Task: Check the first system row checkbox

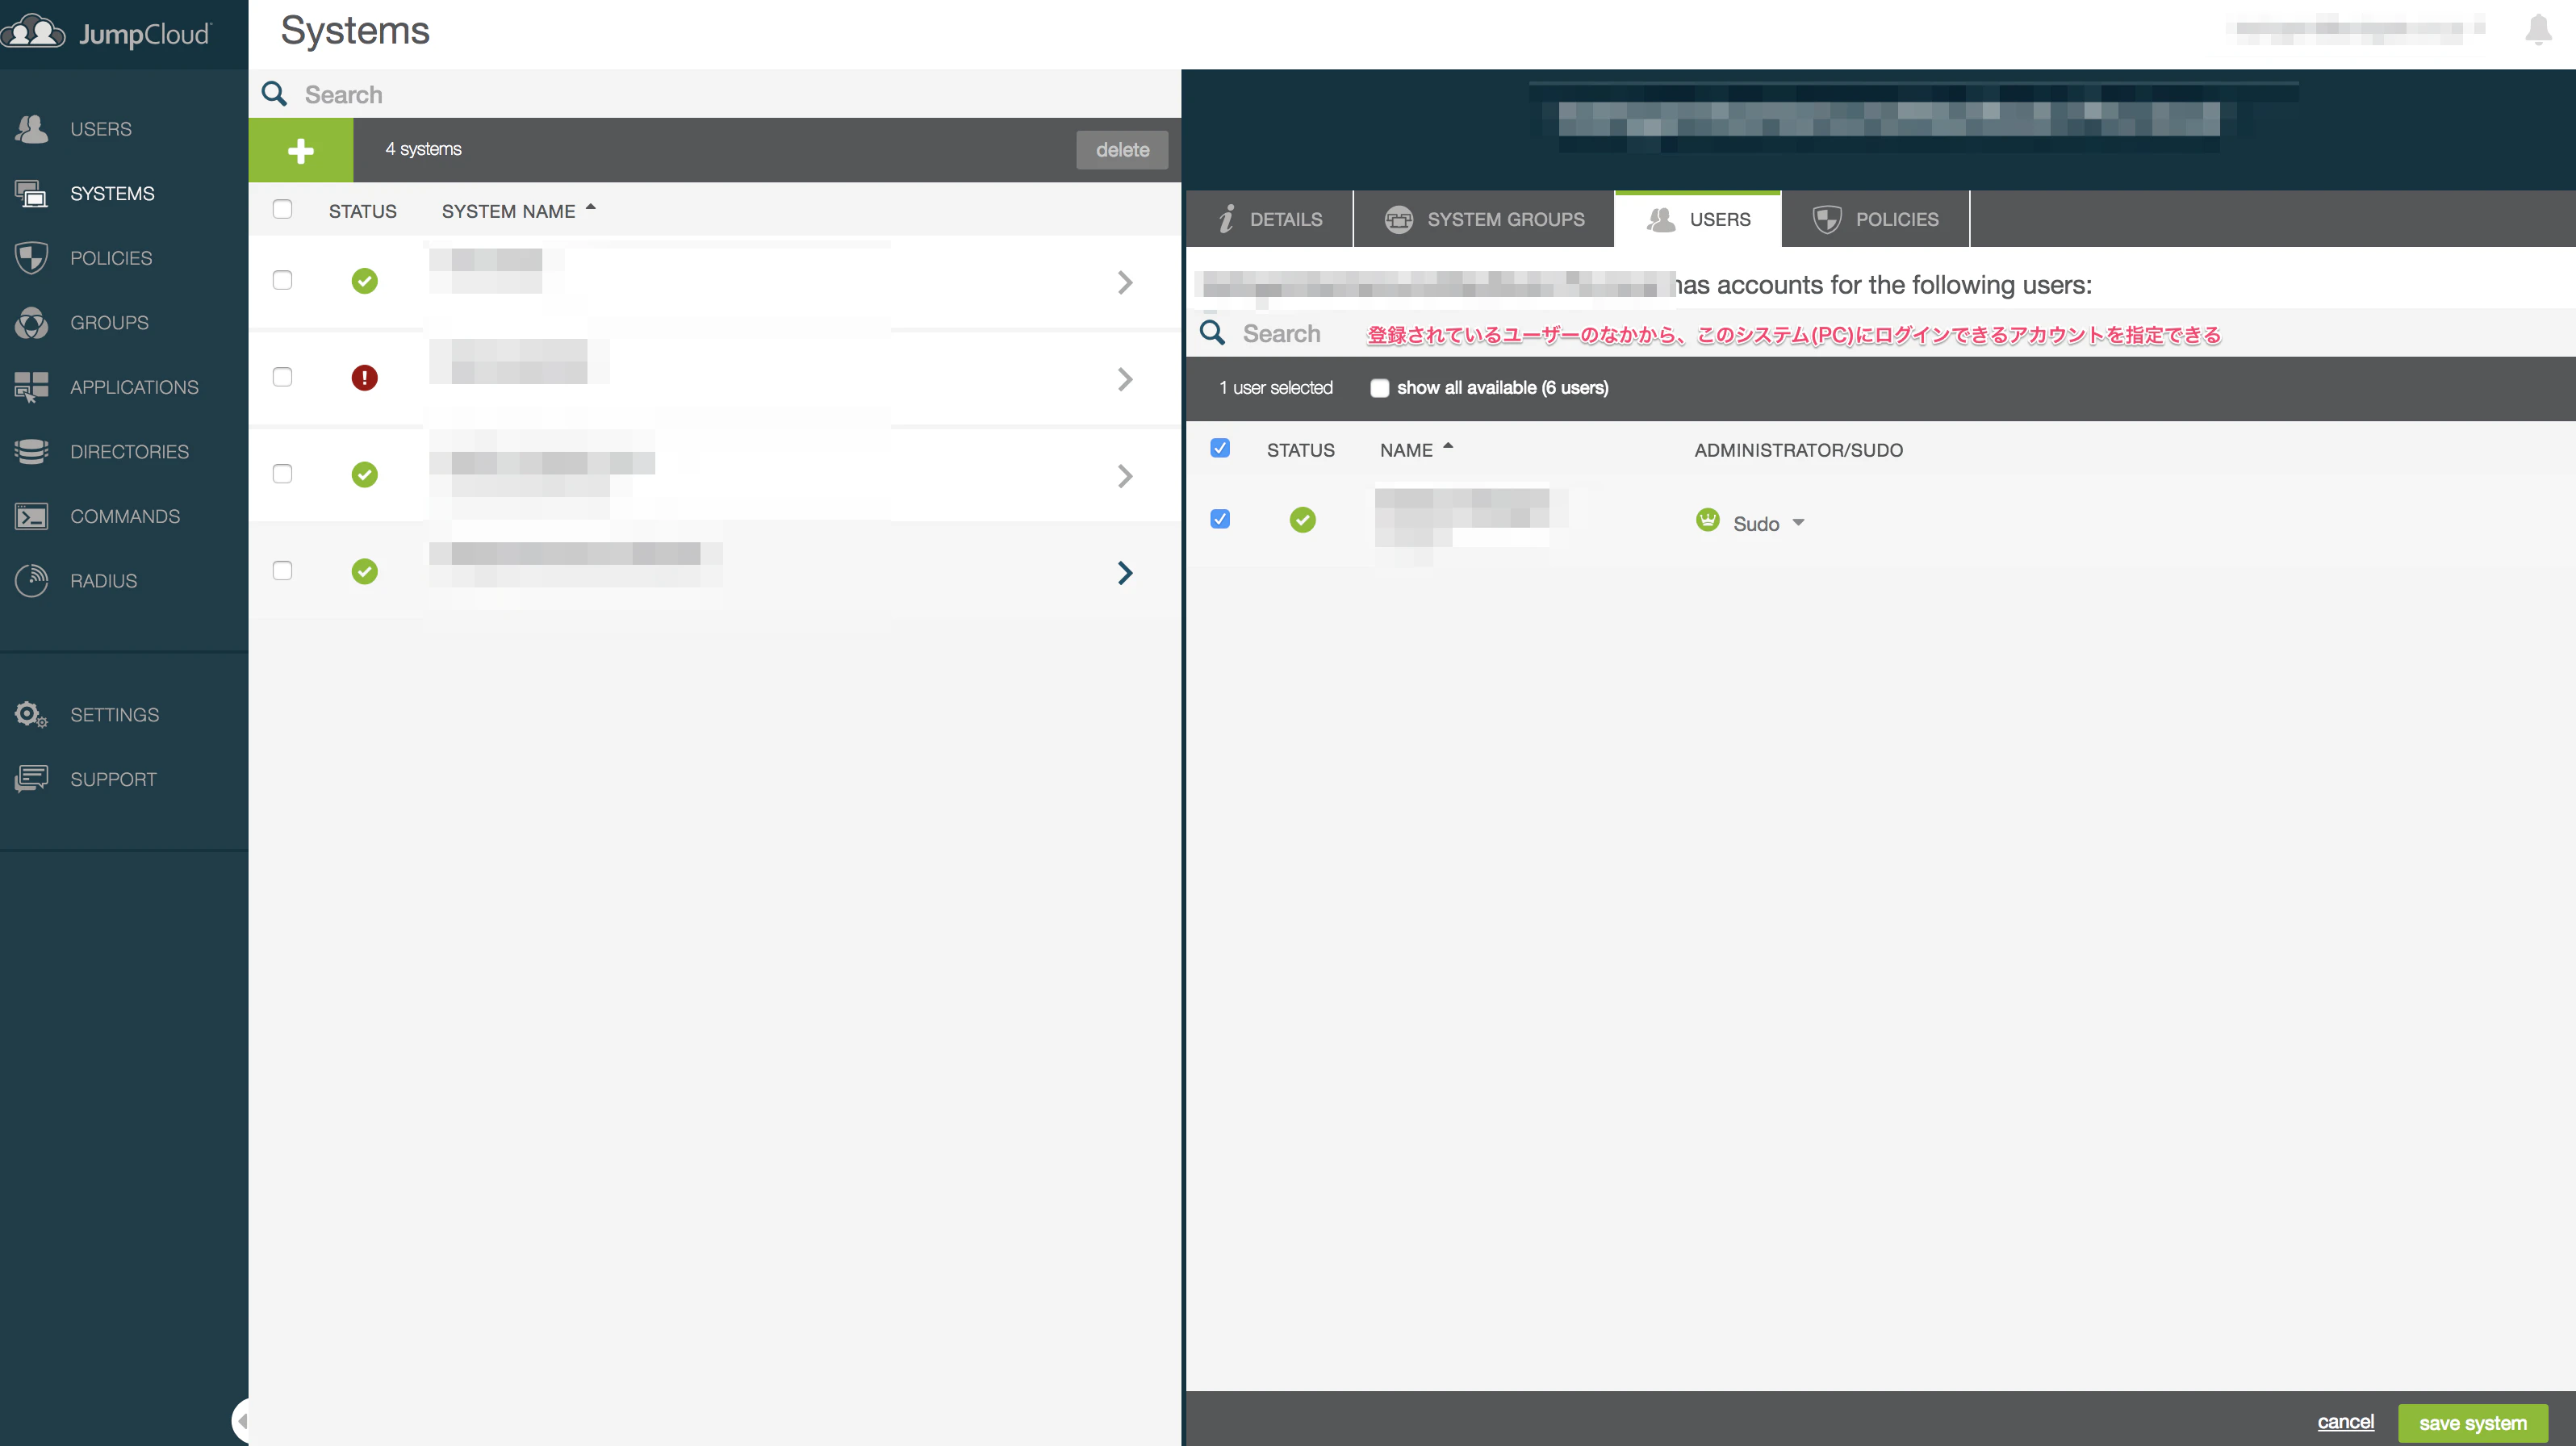Action: (282, 280)
